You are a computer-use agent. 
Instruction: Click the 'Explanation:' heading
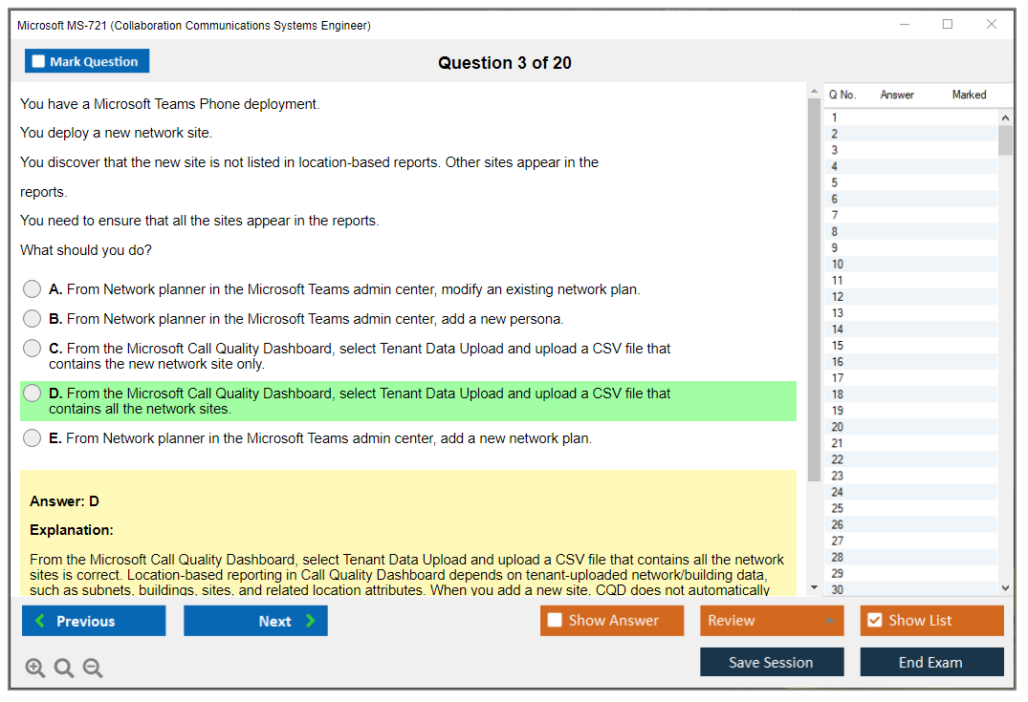coord(72,530)
